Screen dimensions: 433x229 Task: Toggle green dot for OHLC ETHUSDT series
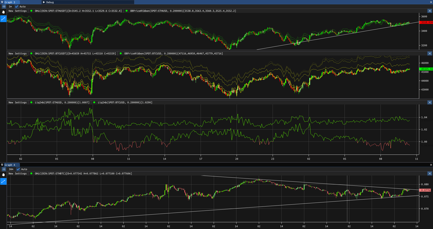pyautogui.click(x=32, y=11)
